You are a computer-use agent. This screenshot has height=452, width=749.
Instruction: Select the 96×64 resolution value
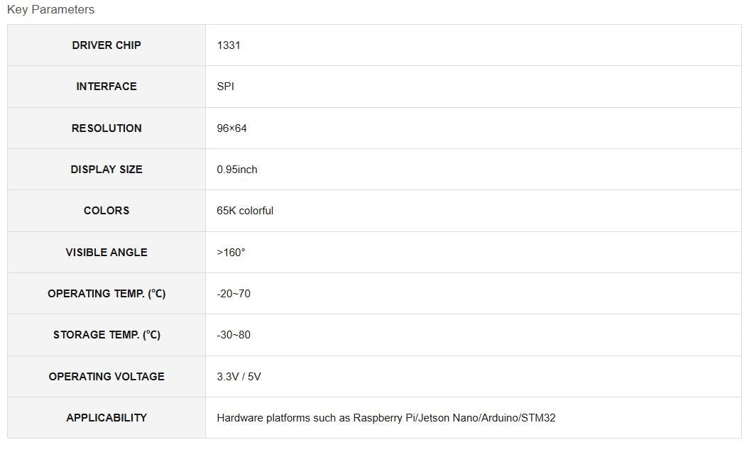[x=231, y=128]
